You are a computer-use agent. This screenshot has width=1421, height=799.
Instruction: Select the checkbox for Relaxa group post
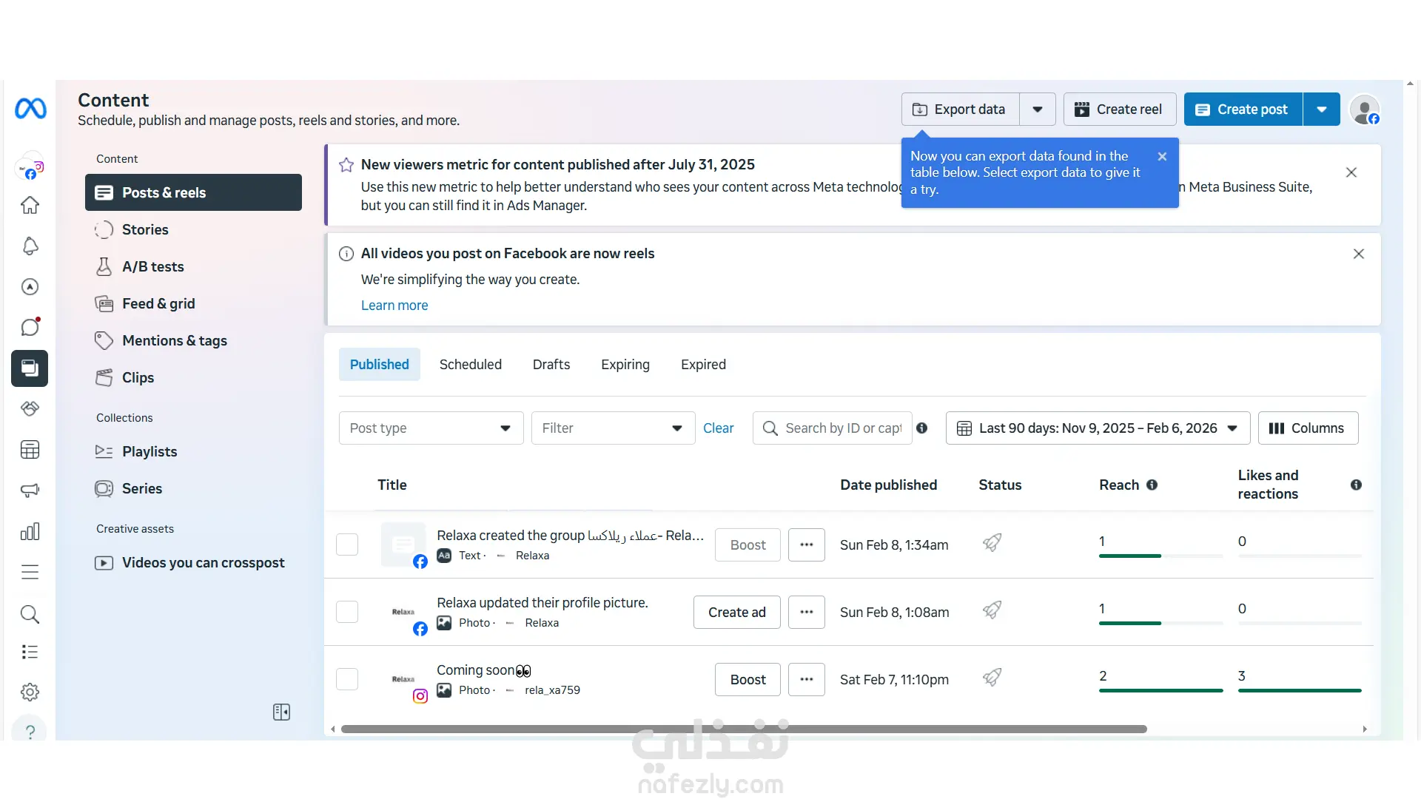tap(347, 545)
